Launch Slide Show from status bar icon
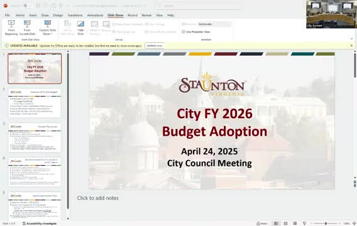Viewport: 357px width, 226px height. pyautogui.click(x=304, y=223)
